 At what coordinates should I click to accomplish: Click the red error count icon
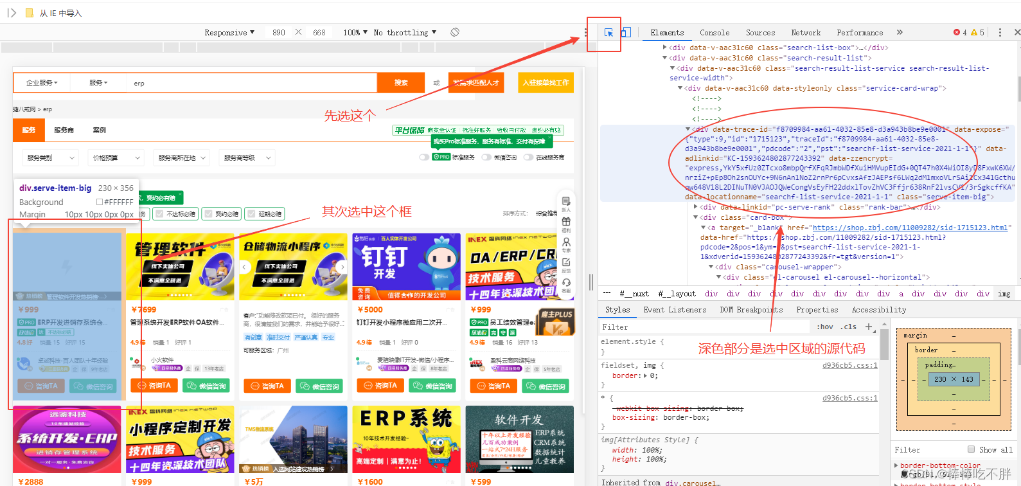coord(957,32)
